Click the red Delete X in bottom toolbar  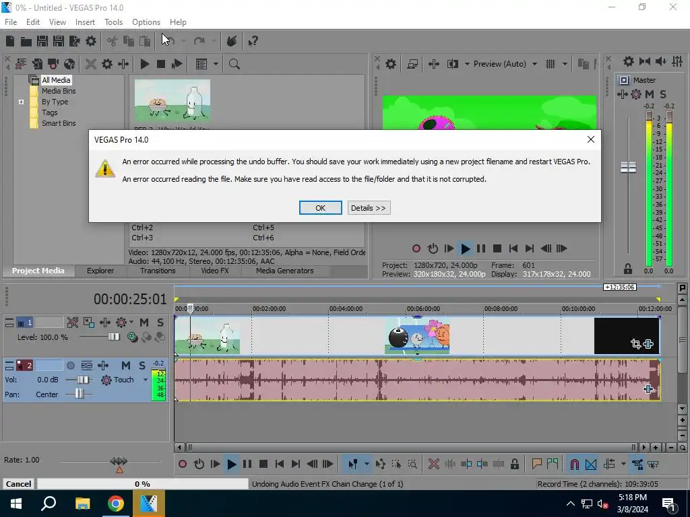[x=434, y=464]
